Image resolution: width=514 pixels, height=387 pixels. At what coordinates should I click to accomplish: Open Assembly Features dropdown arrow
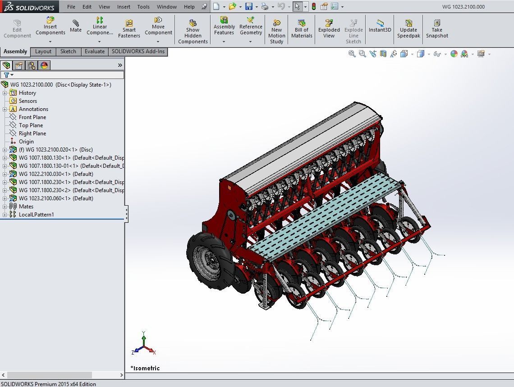(224, 41)
